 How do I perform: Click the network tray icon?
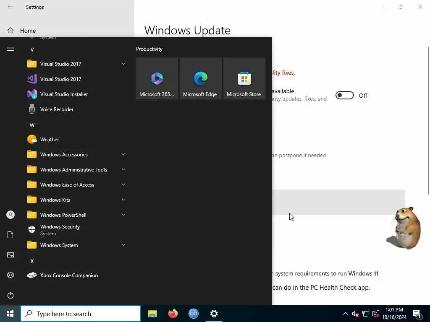366,314
